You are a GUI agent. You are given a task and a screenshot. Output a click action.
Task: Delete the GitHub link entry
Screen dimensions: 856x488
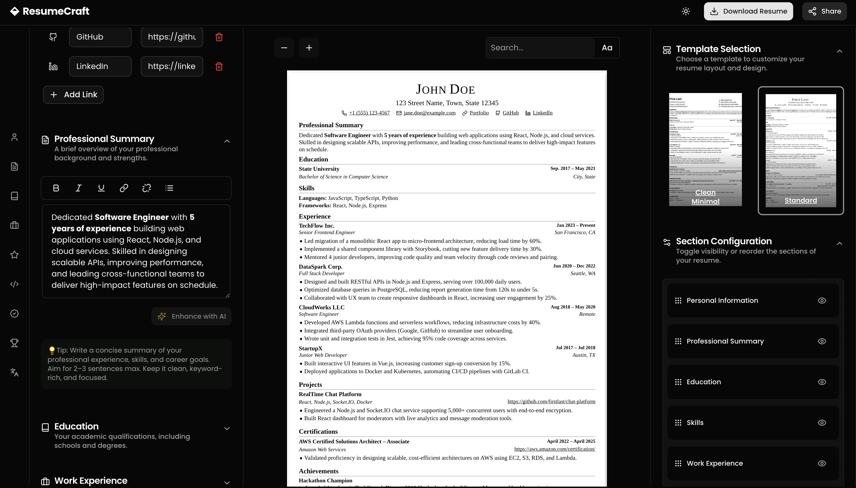(219, 37)
